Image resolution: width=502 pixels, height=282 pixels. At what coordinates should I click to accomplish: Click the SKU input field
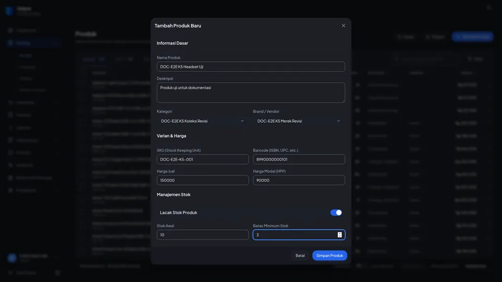click(202, 159)
